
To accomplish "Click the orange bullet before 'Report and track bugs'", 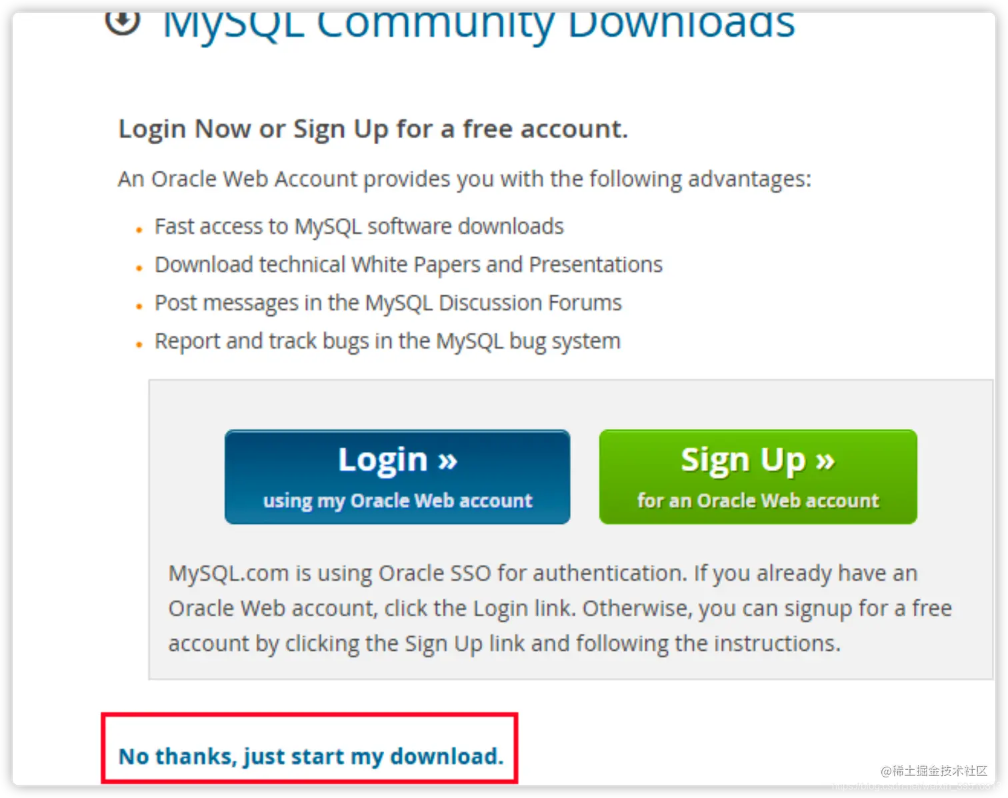I will click(139, 345).
